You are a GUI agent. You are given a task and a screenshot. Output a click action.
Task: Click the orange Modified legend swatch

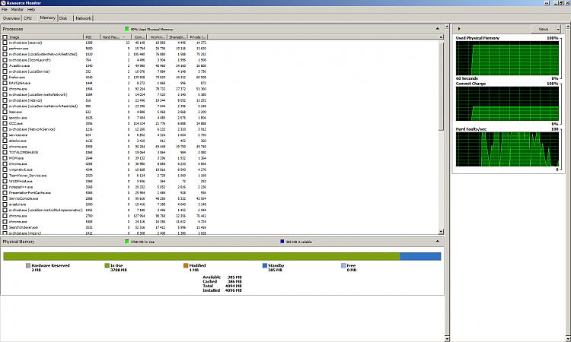coord(186,266)
